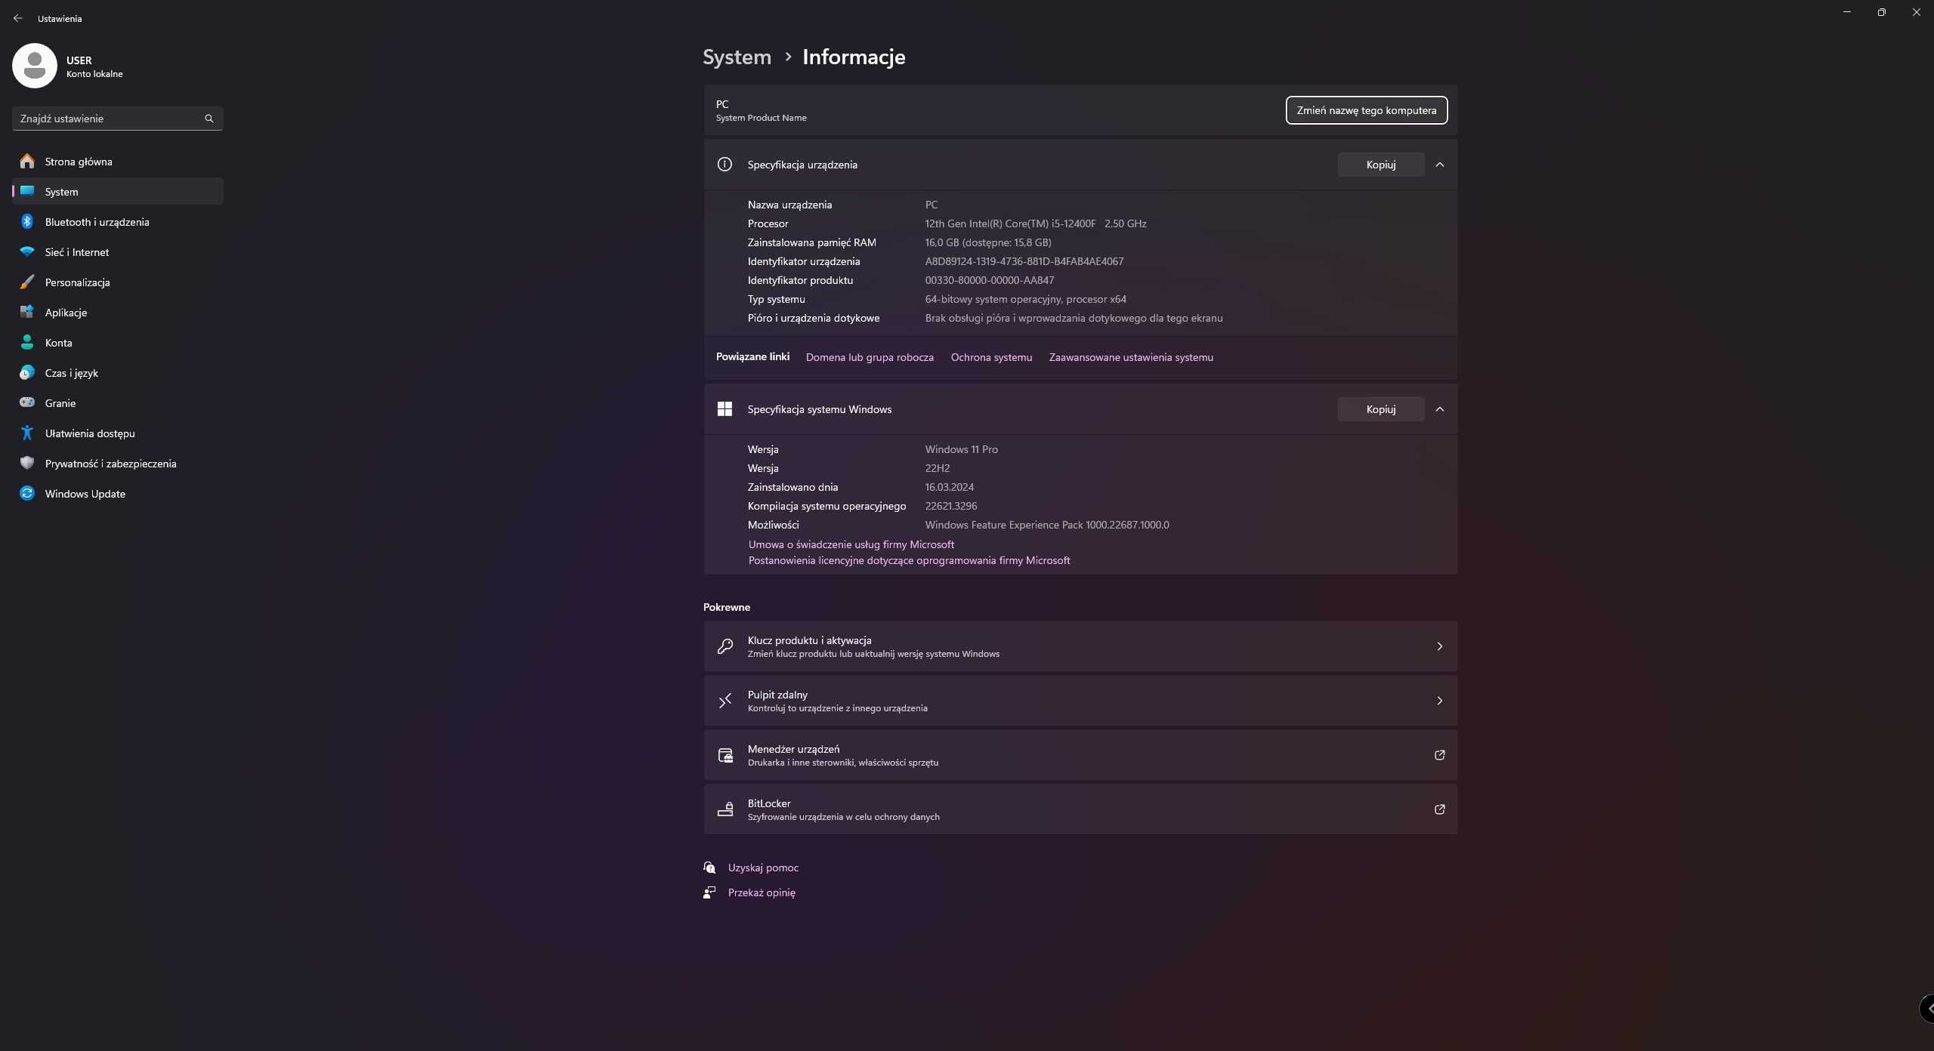Viewport: 1934px width, 1051px height.
Task: Click the Granie controller icon
Action: click(27, 402)
